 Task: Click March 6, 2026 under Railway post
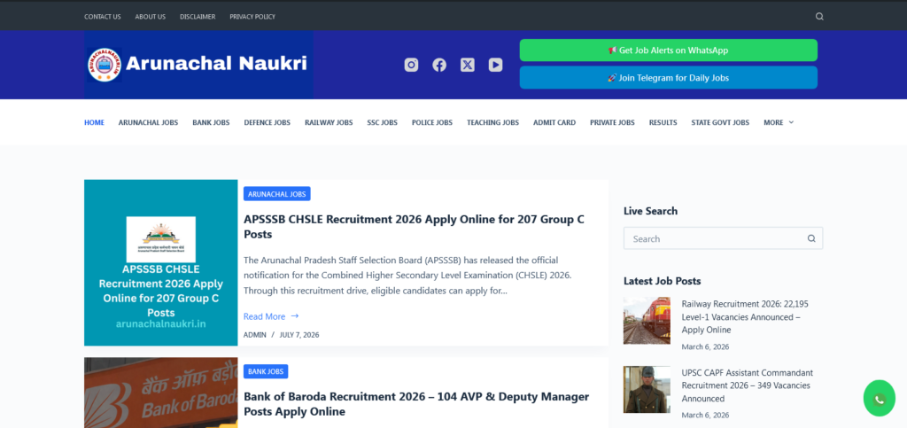point(705,347)
